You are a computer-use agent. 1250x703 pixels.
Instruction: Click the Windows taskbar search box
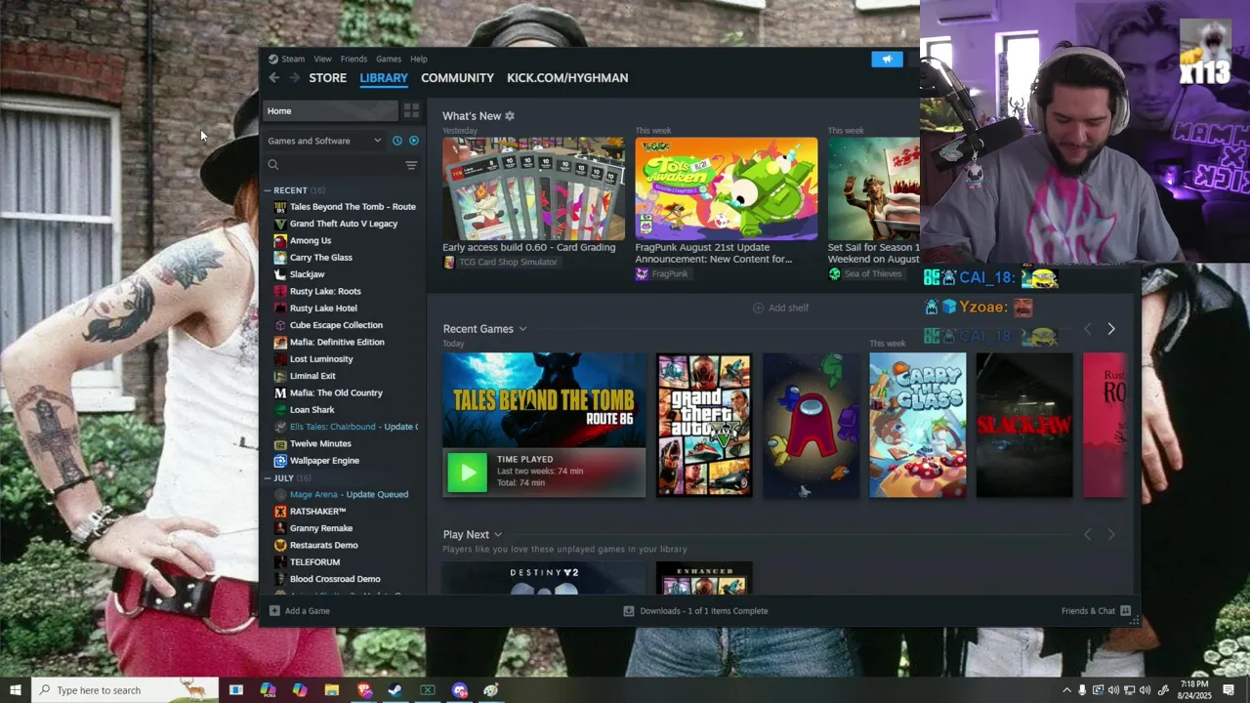tap(125, 690)
